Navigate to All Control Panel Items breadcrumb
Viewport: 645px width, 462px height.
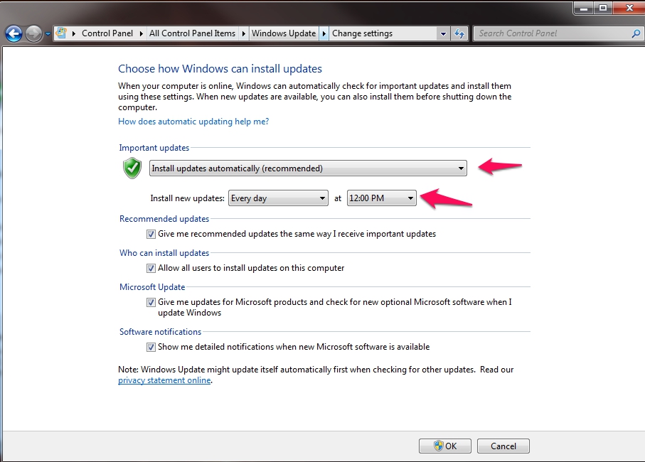(x=192, y=33)
